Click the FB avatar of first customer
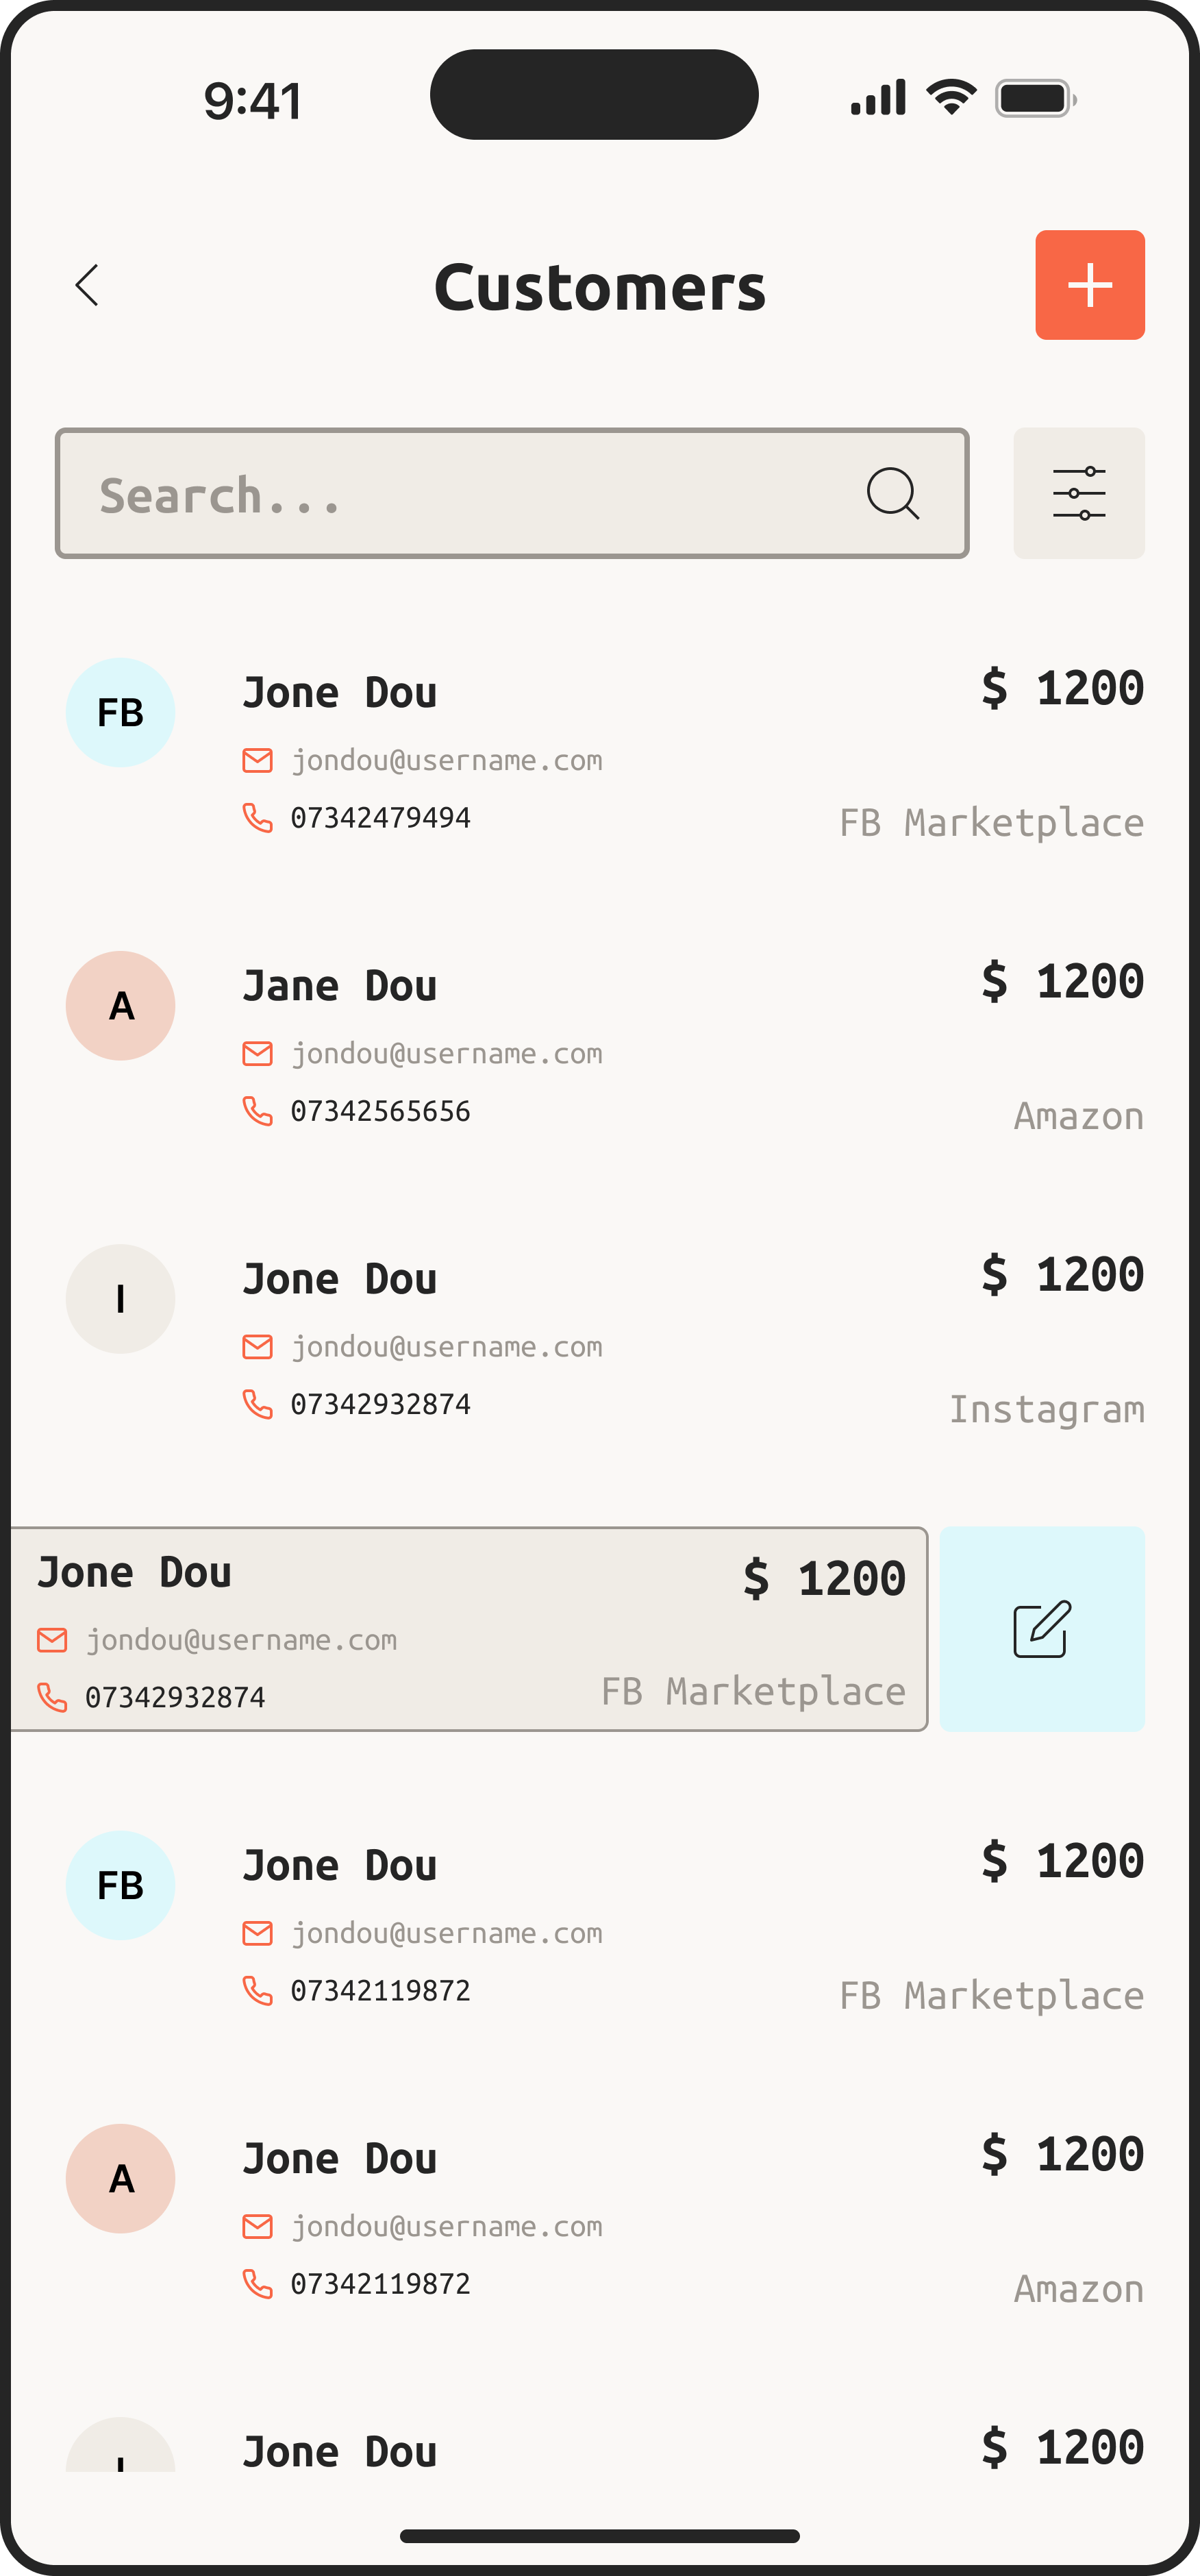This screenshot has width=1200, height=2576. click(120, 713)
